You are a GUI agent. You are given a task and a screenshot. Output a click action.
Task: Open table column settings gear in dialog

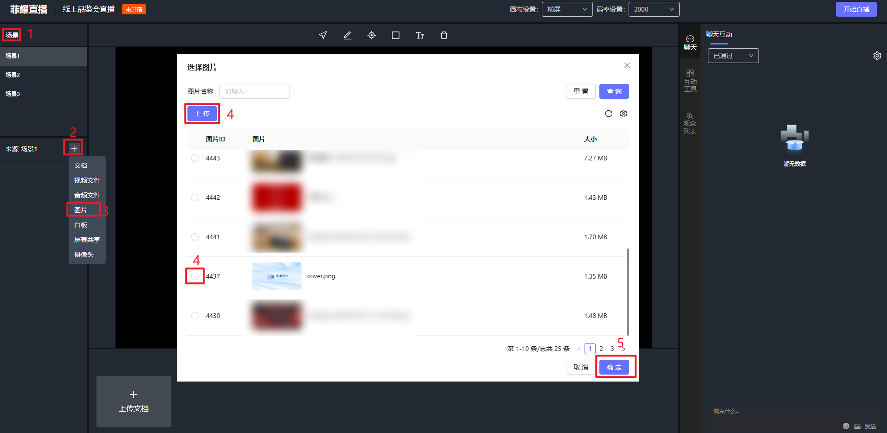[623, 114]
